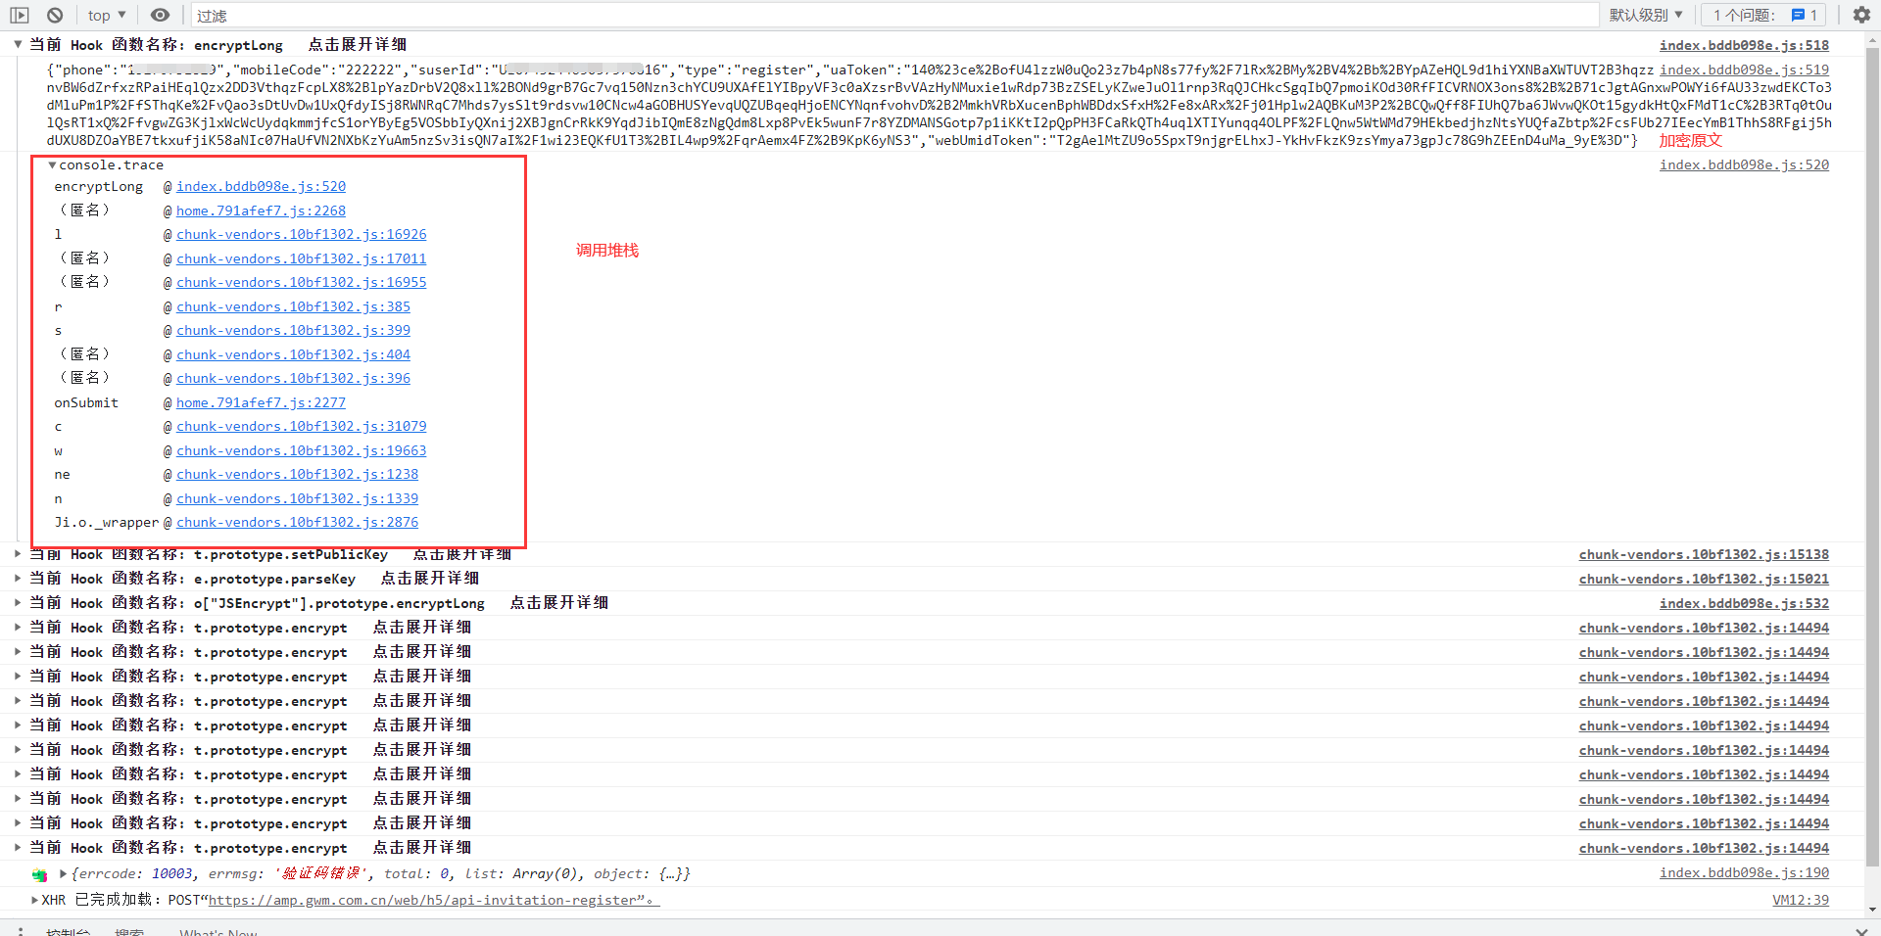Toggle the console sidebar panel icon

(x=20, y=15)
